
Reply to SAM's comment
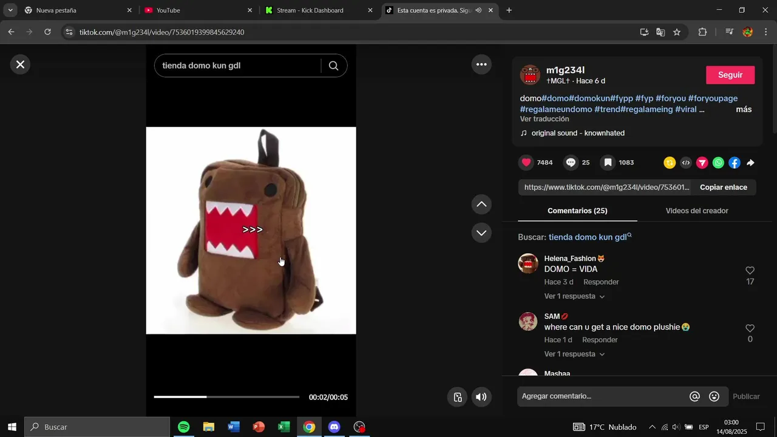[x=600, y=340]
